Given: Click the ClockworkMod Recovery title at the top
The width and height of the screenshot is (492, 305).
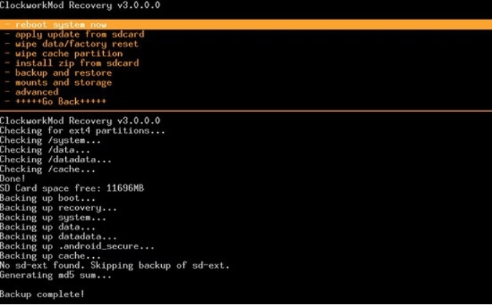Looking at the screenshot, I should 80,5.
